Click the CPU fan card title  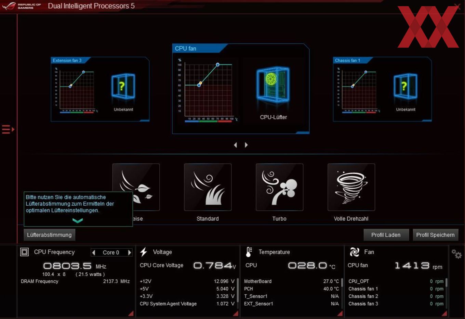tap(186, 48)
